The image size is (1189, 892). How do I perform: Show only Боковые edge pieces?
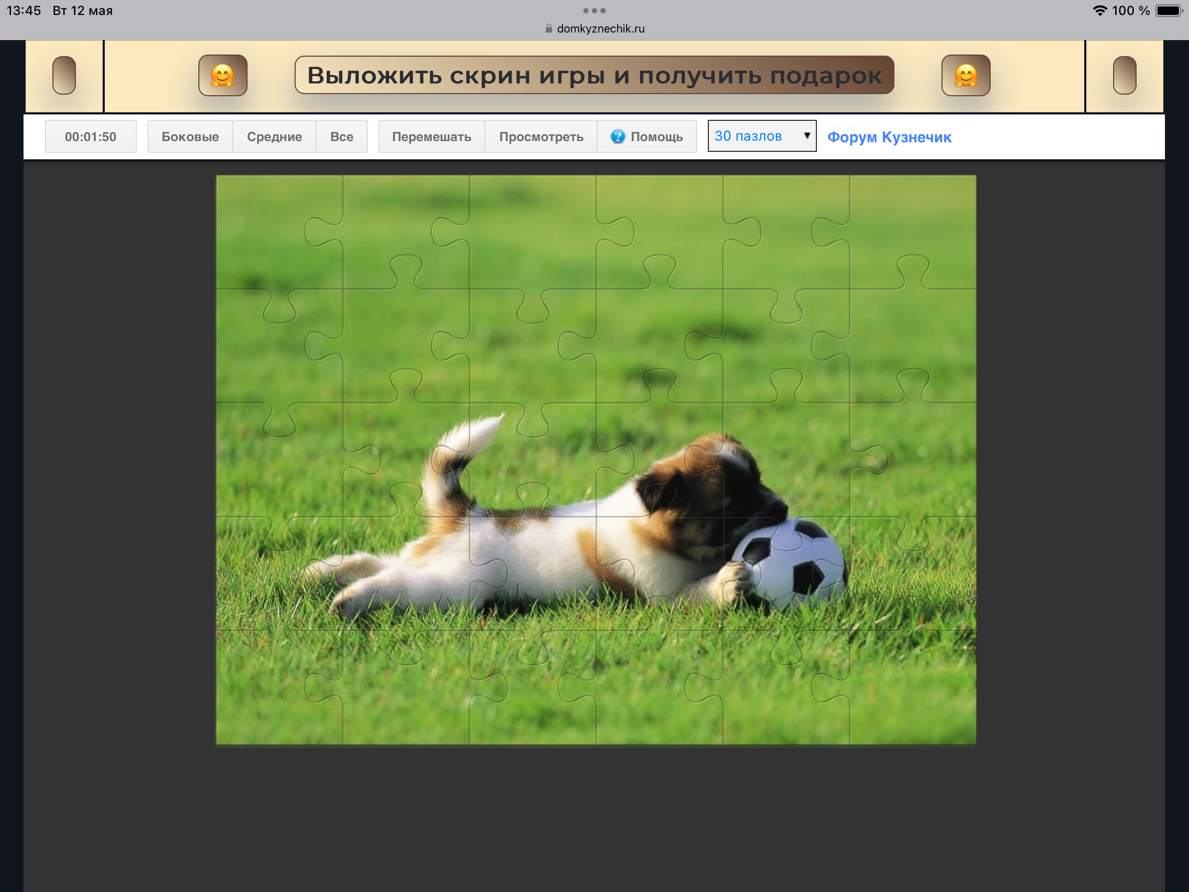(x=190, y=136)
